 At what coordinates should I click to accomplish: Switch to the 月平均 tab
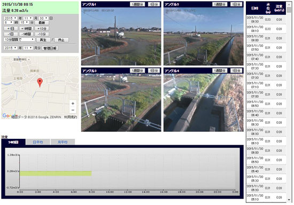[x=63, y=142]
